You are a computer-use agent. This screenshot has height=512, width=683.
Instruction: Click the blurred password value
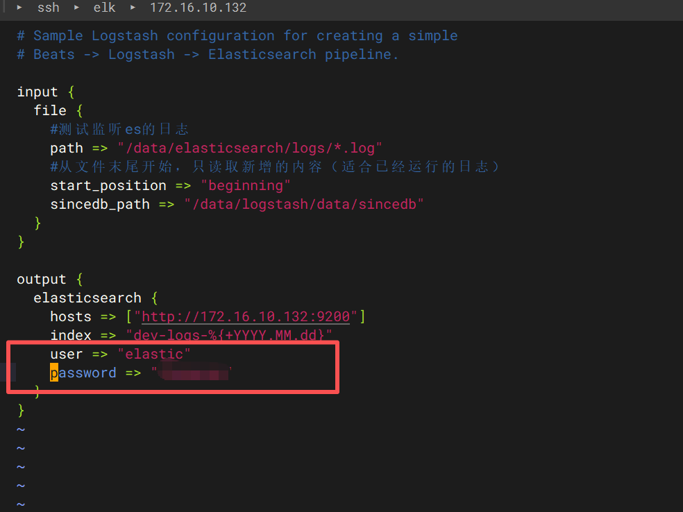click(x=192, y=374)
